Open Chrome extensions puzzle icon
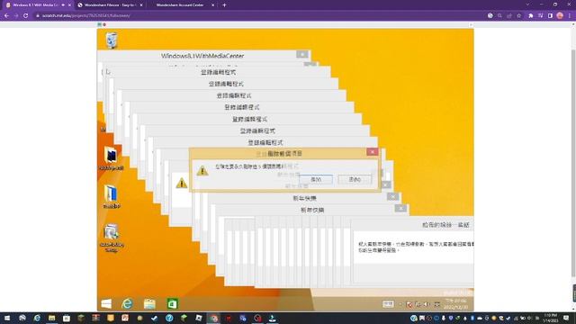The width and height of the screenshot is (576, 324). pos(530,16)
